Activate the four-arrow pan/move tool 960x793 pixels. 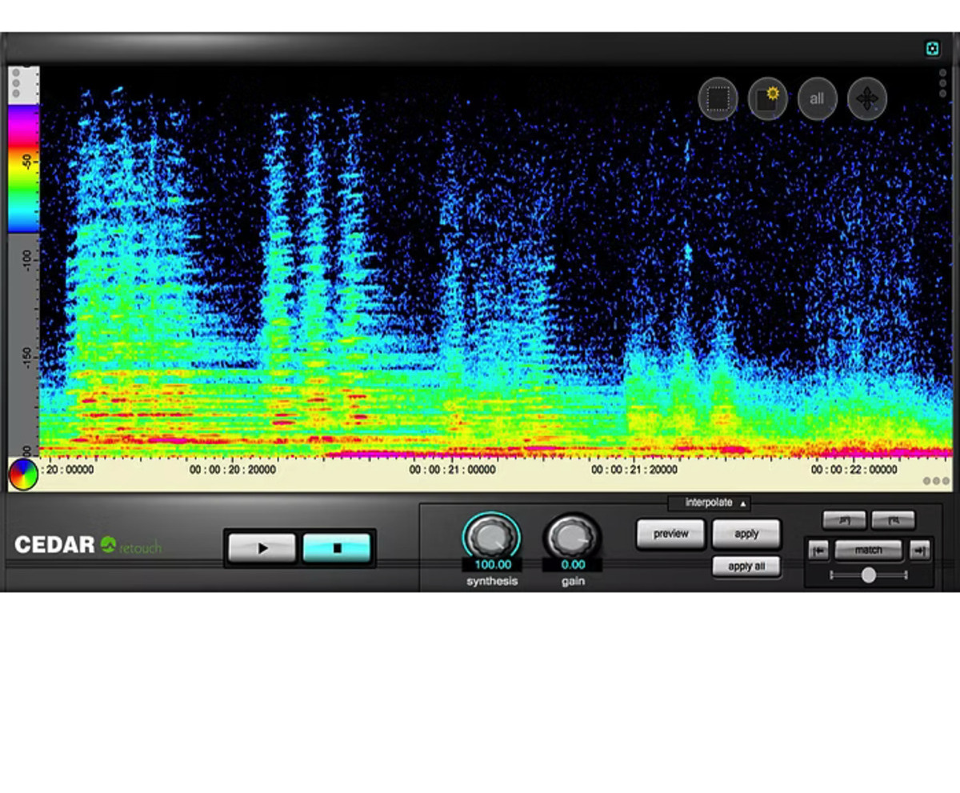click(866, 99)
